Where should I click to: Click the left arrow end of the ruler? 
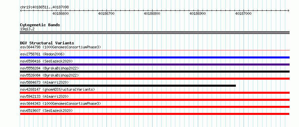click(21, 10)
